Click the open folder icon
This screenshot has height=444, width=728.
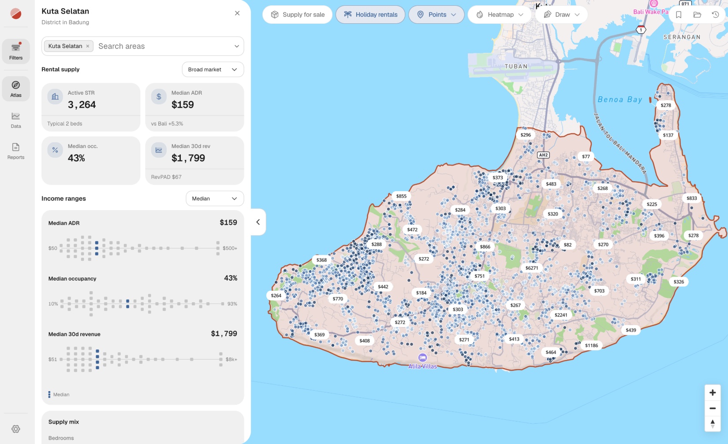[697, 15]
